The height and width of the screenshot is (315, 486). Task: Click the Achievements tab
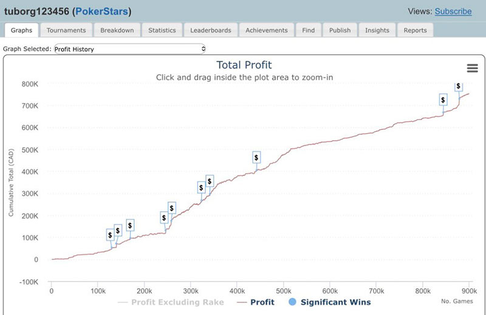click(x=267, y=30)
